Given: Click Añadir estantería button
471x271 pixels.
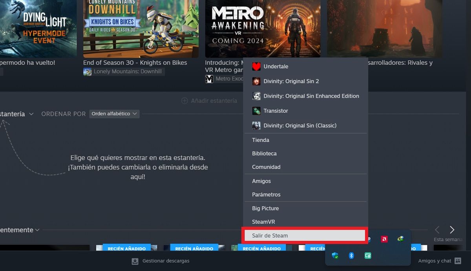Looking at the screenshot, I should click(209, 101).
